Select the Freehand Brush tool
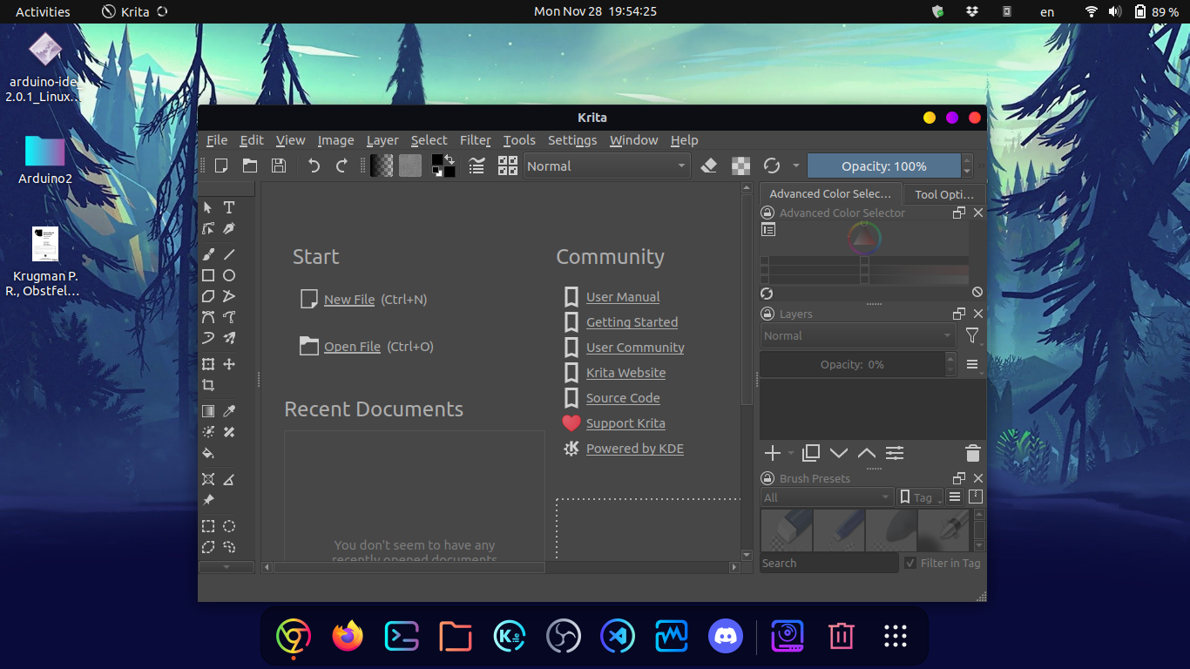Image resolution: width=1190 pixels, height=669 pixels. pyautogui.click(x=207, y=253)
